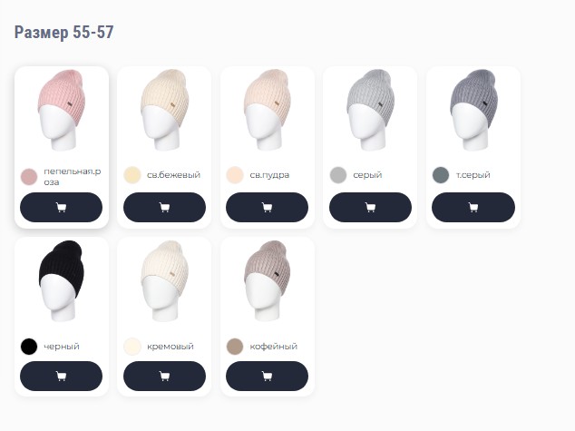The image size is (575, 431).
Task: Click the св.пудра color label
Action: [x=269, y=175]
